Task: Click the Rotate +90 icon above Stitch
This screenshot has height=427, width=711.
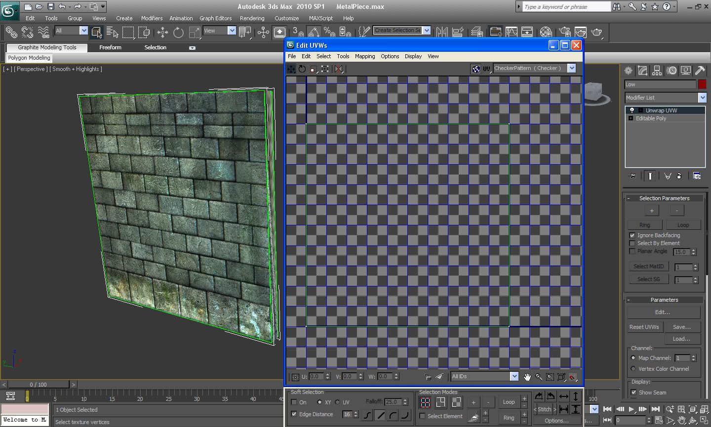Action: click(539, 396)
